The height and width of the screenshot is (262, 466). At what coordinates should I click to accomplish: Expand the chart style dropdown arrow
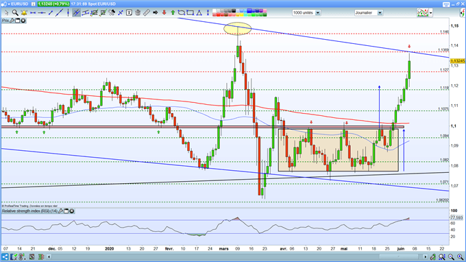tap(430, 13)
